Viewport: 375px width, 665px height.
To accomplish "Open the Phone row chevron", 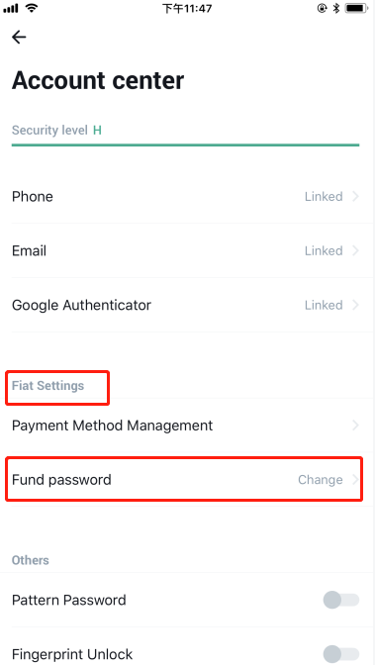I will (355, 196).
